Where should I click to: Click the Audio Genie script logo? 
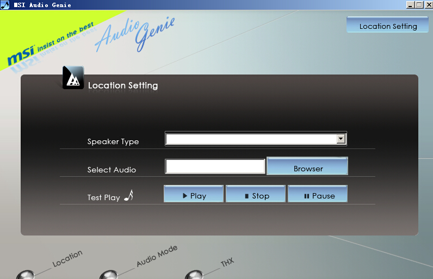coord(135,34)
